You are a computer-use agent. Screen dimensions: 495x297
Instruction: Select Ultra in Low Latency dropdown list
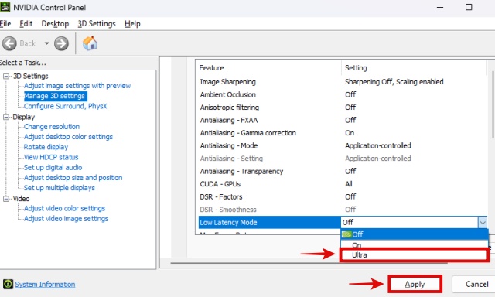coord(415,255)
